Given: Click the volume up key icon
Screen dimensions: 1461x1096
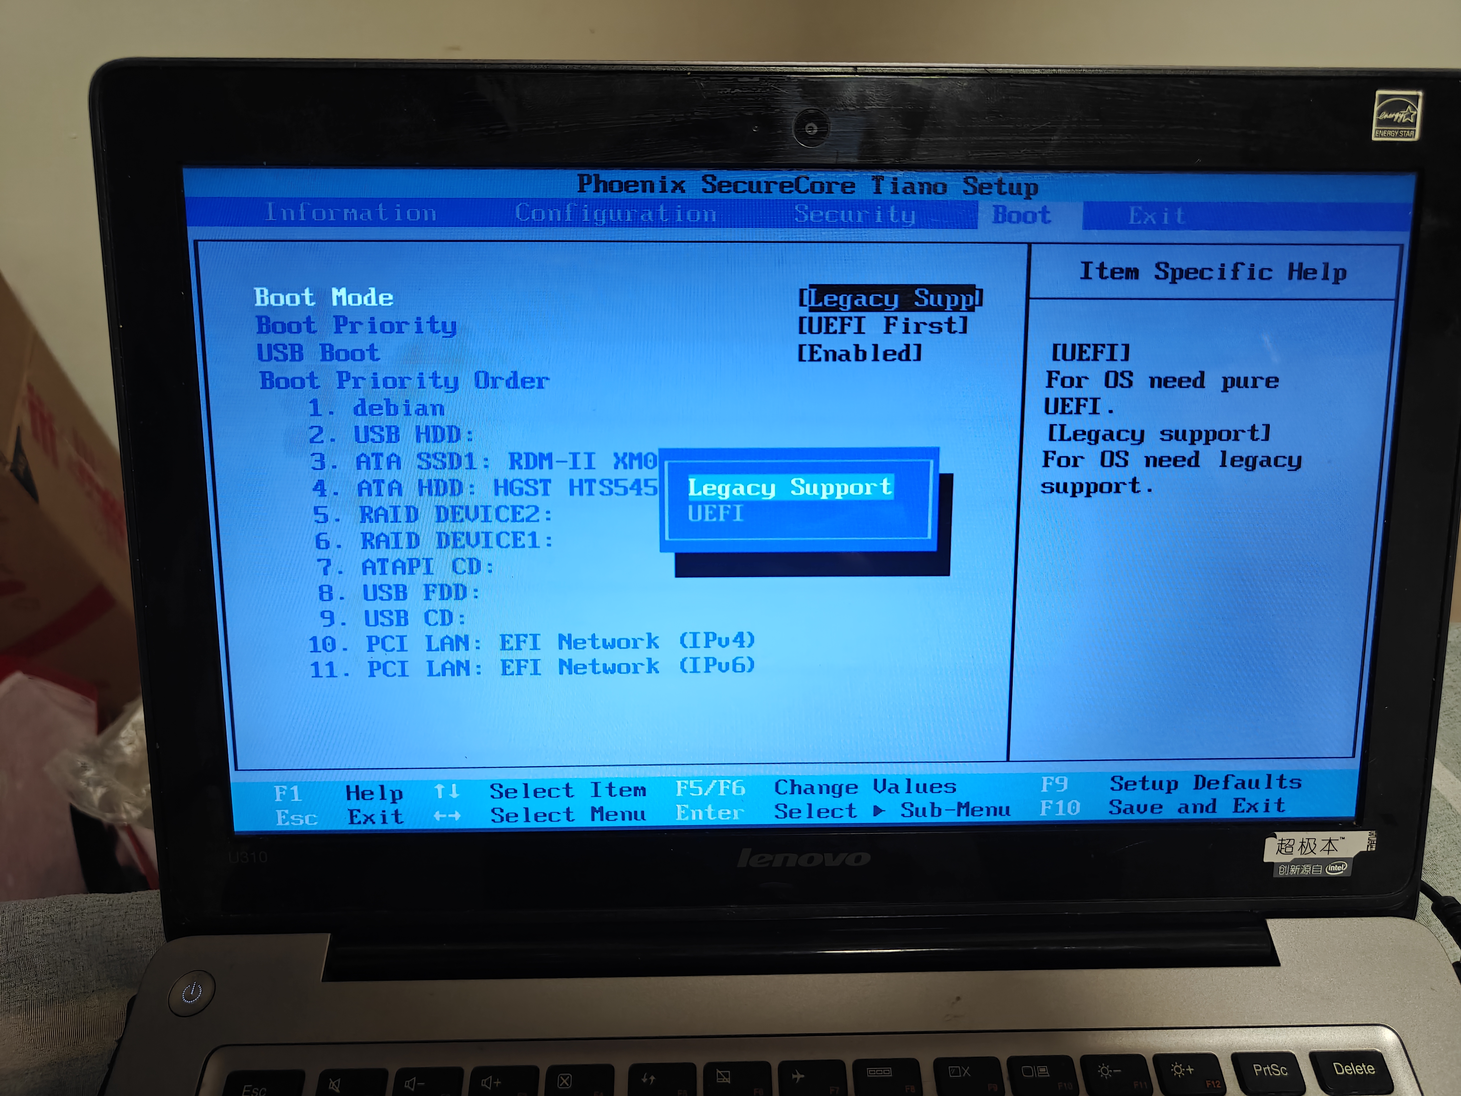Looking at the screenshot, I should pyautogui.click(x=491, y=1082).
